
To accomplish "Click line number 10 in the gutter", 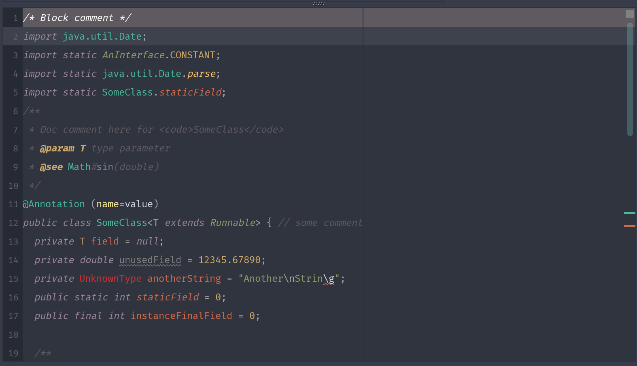I will 13,186.
